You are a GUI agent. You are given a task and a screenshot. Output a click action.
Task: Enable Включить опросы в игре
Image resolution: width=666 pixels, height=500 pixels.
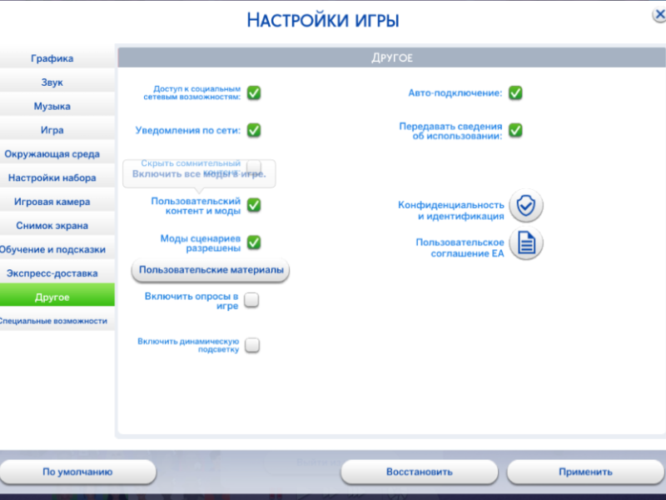click(251, 300)
